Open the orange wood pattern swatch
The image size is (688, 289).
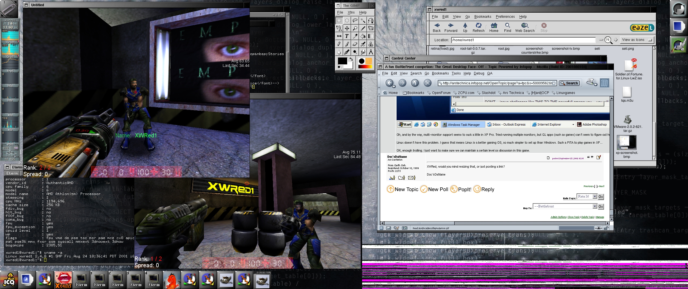point(369,61)
